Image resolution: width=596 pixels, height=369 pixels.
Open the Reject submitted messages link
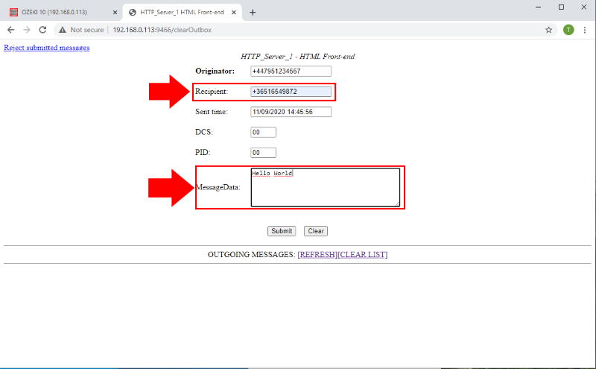47,48
